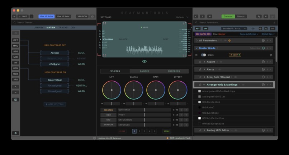This screenshot has width=289, height=155.
Task: Adjust the SATURATION slider
Action: (x=144, y=120)
